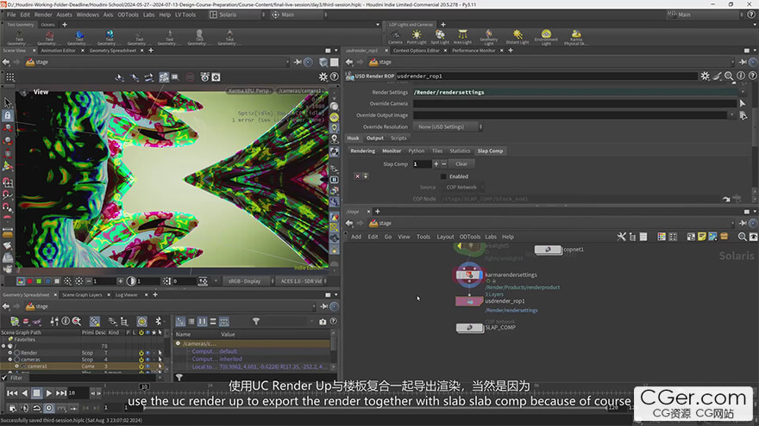Image resolution: width=759 pixels, height=426 pixels.
Task: Add an Environment Light from the shelf
Action: 546,37
